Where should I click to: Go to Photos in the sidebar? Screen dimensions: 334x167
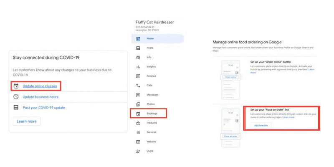click(151, 104)
